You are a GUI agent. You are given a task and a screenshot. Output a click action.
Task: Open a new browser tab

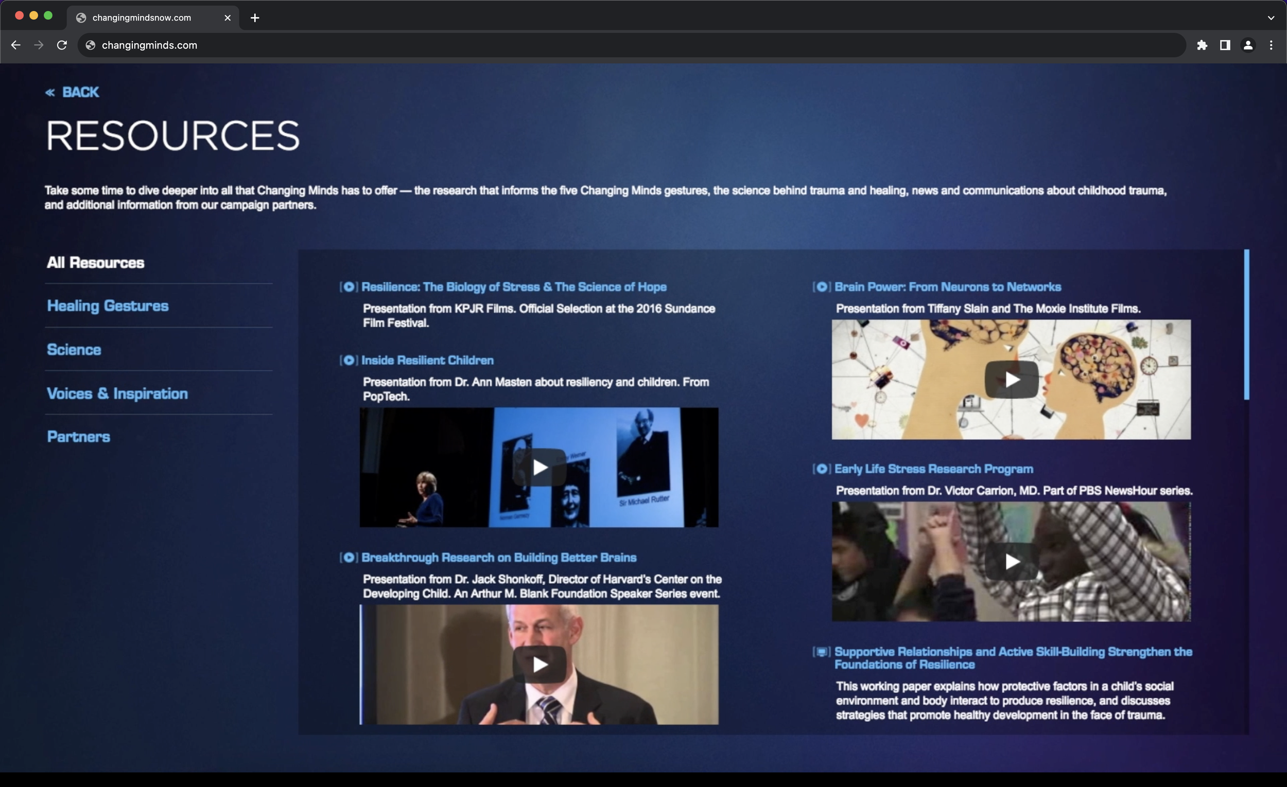click(x=255, y=17)
